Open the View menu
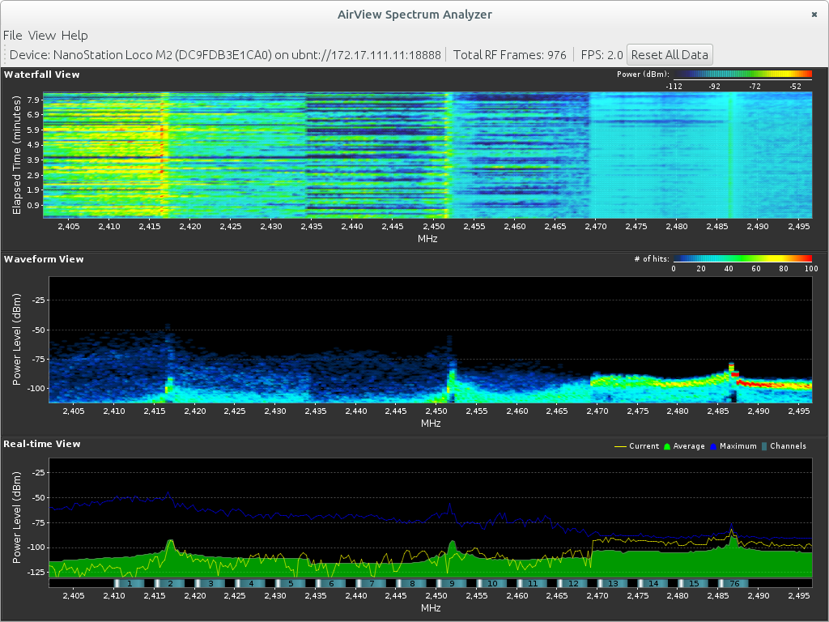This screenshot has width=829, height=622. (x=41, y=36)
